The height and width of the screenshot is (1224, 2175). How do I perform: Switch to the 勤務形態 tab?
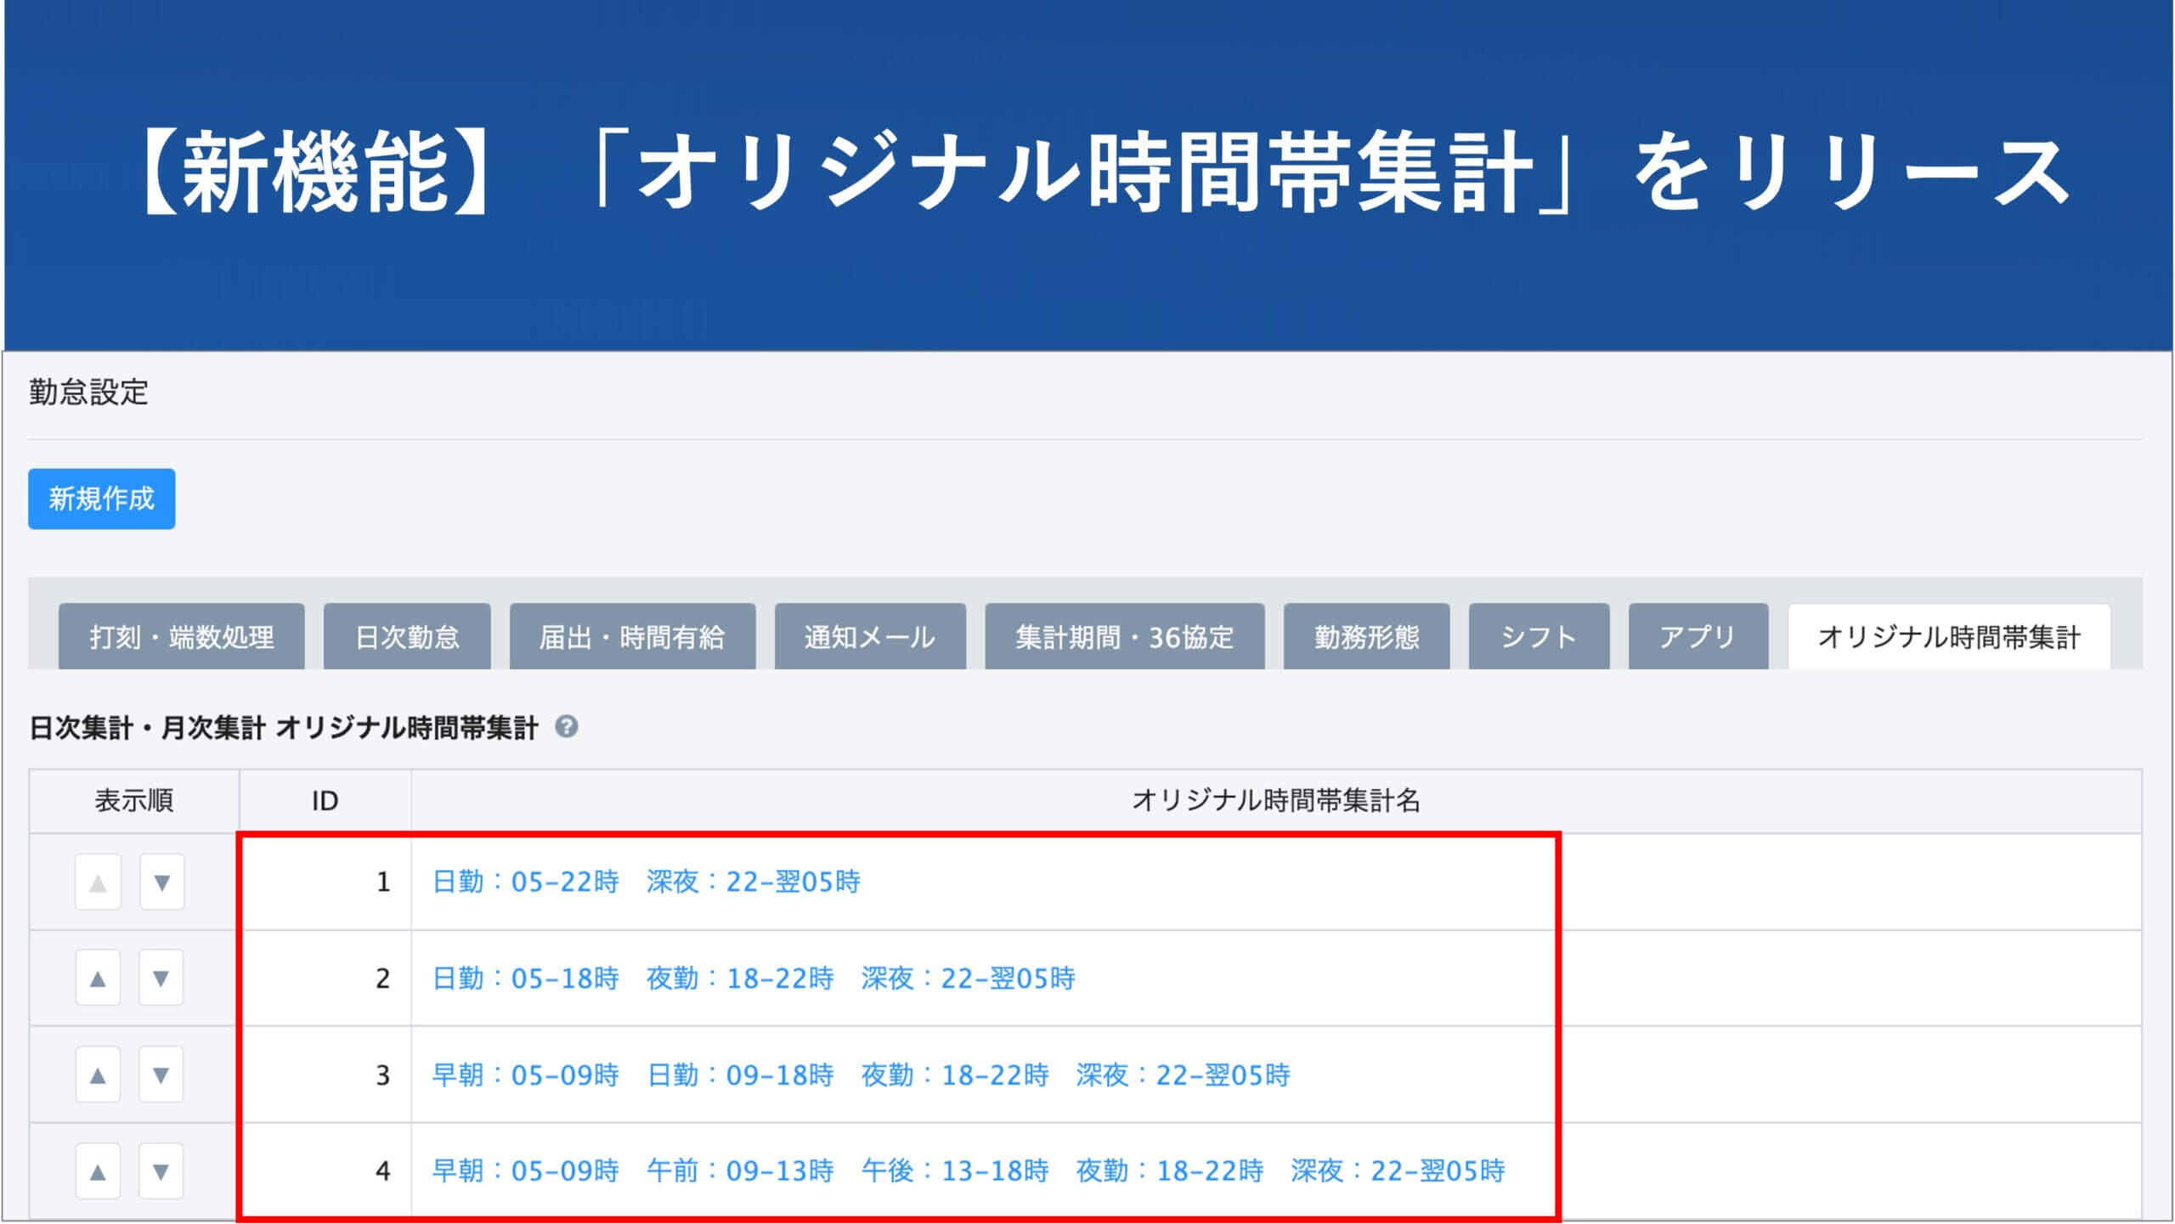click(x=1366, y=637)
